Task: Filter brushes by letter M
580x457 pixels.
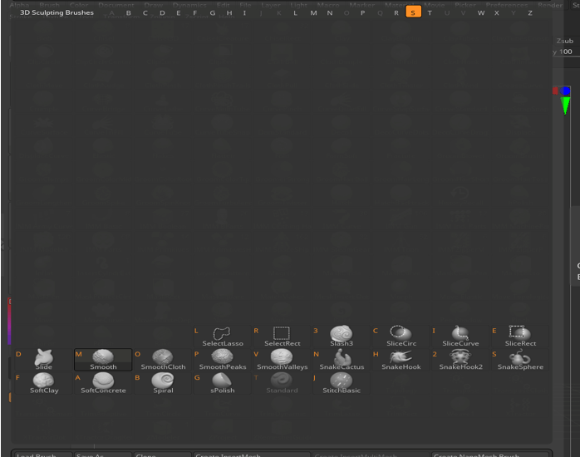Action: (x=313, y=13)
